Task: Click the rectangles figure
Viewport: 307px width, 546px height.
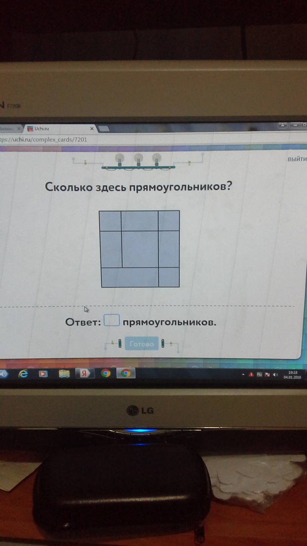Action: (x=140, y=249)
